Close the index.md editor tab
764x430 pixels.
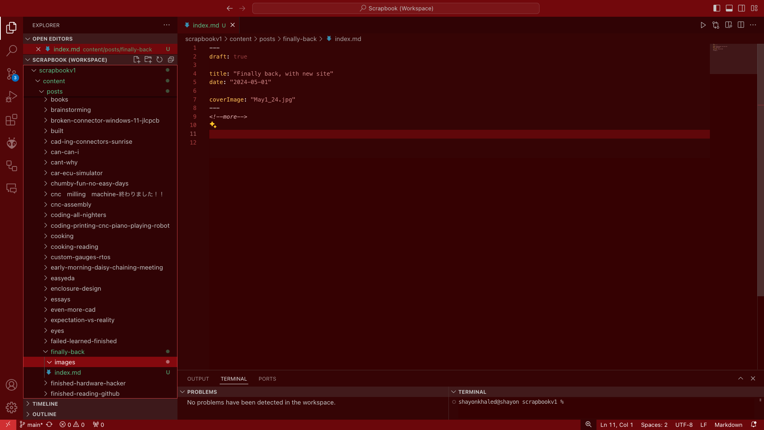(233, 25)
